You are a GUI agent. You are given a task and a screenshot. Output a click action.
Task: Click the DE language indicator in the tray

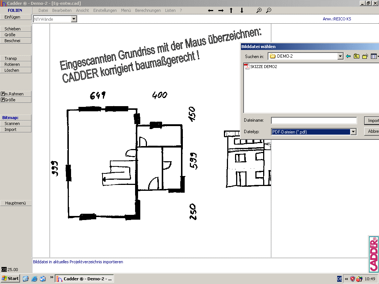click(339, 279)
